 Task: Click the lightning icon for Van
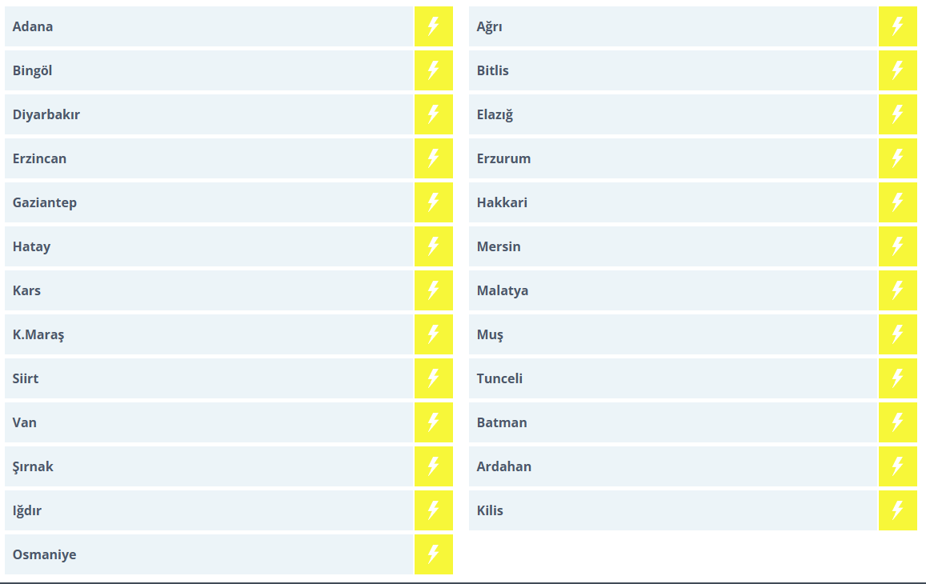pyautogui.click(x=433, y=422)
